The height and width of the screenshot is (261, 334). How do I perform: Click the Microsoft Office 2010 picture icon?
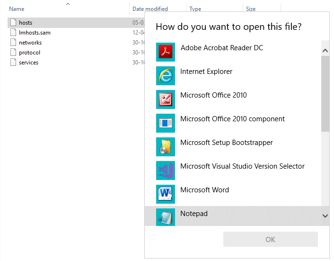coord(166,99)
